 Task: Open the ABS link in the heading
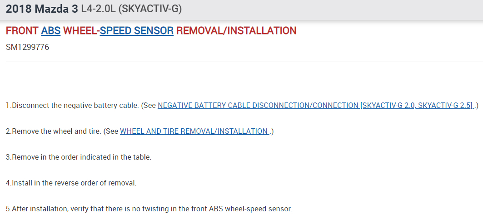50,31
